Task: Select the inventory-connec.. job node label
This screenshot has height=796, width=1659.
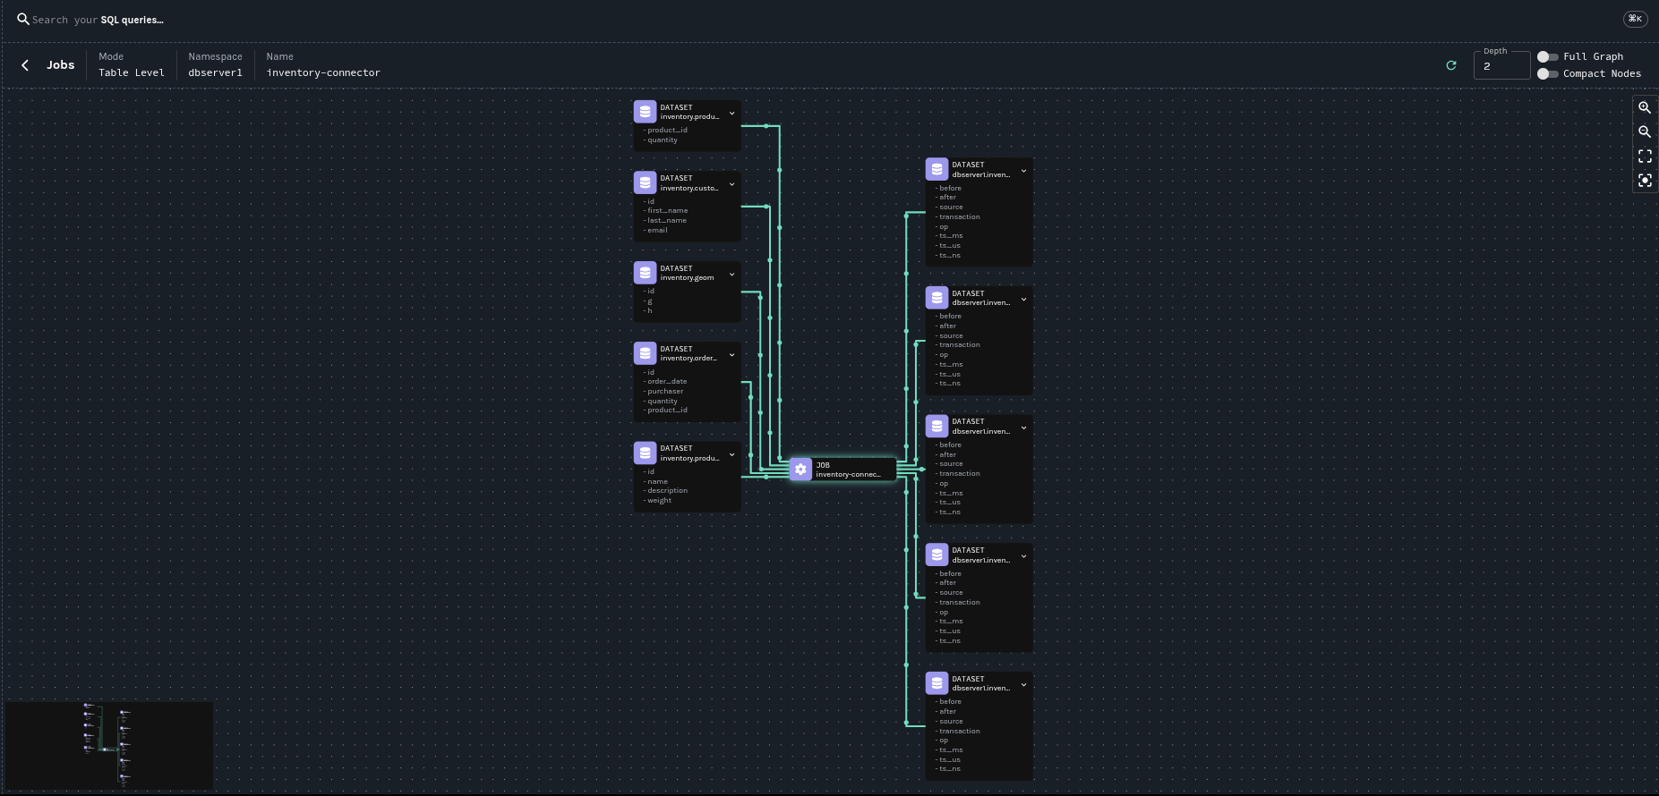Action: 848,474
